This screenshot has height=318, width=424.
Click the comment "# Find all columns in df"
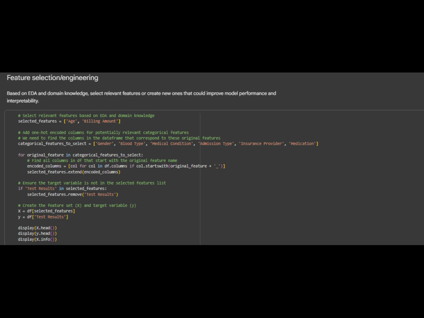(x=102, y=160)
